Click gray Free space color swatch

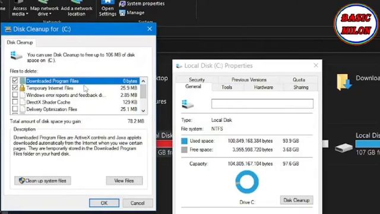(x=184, y=150)
